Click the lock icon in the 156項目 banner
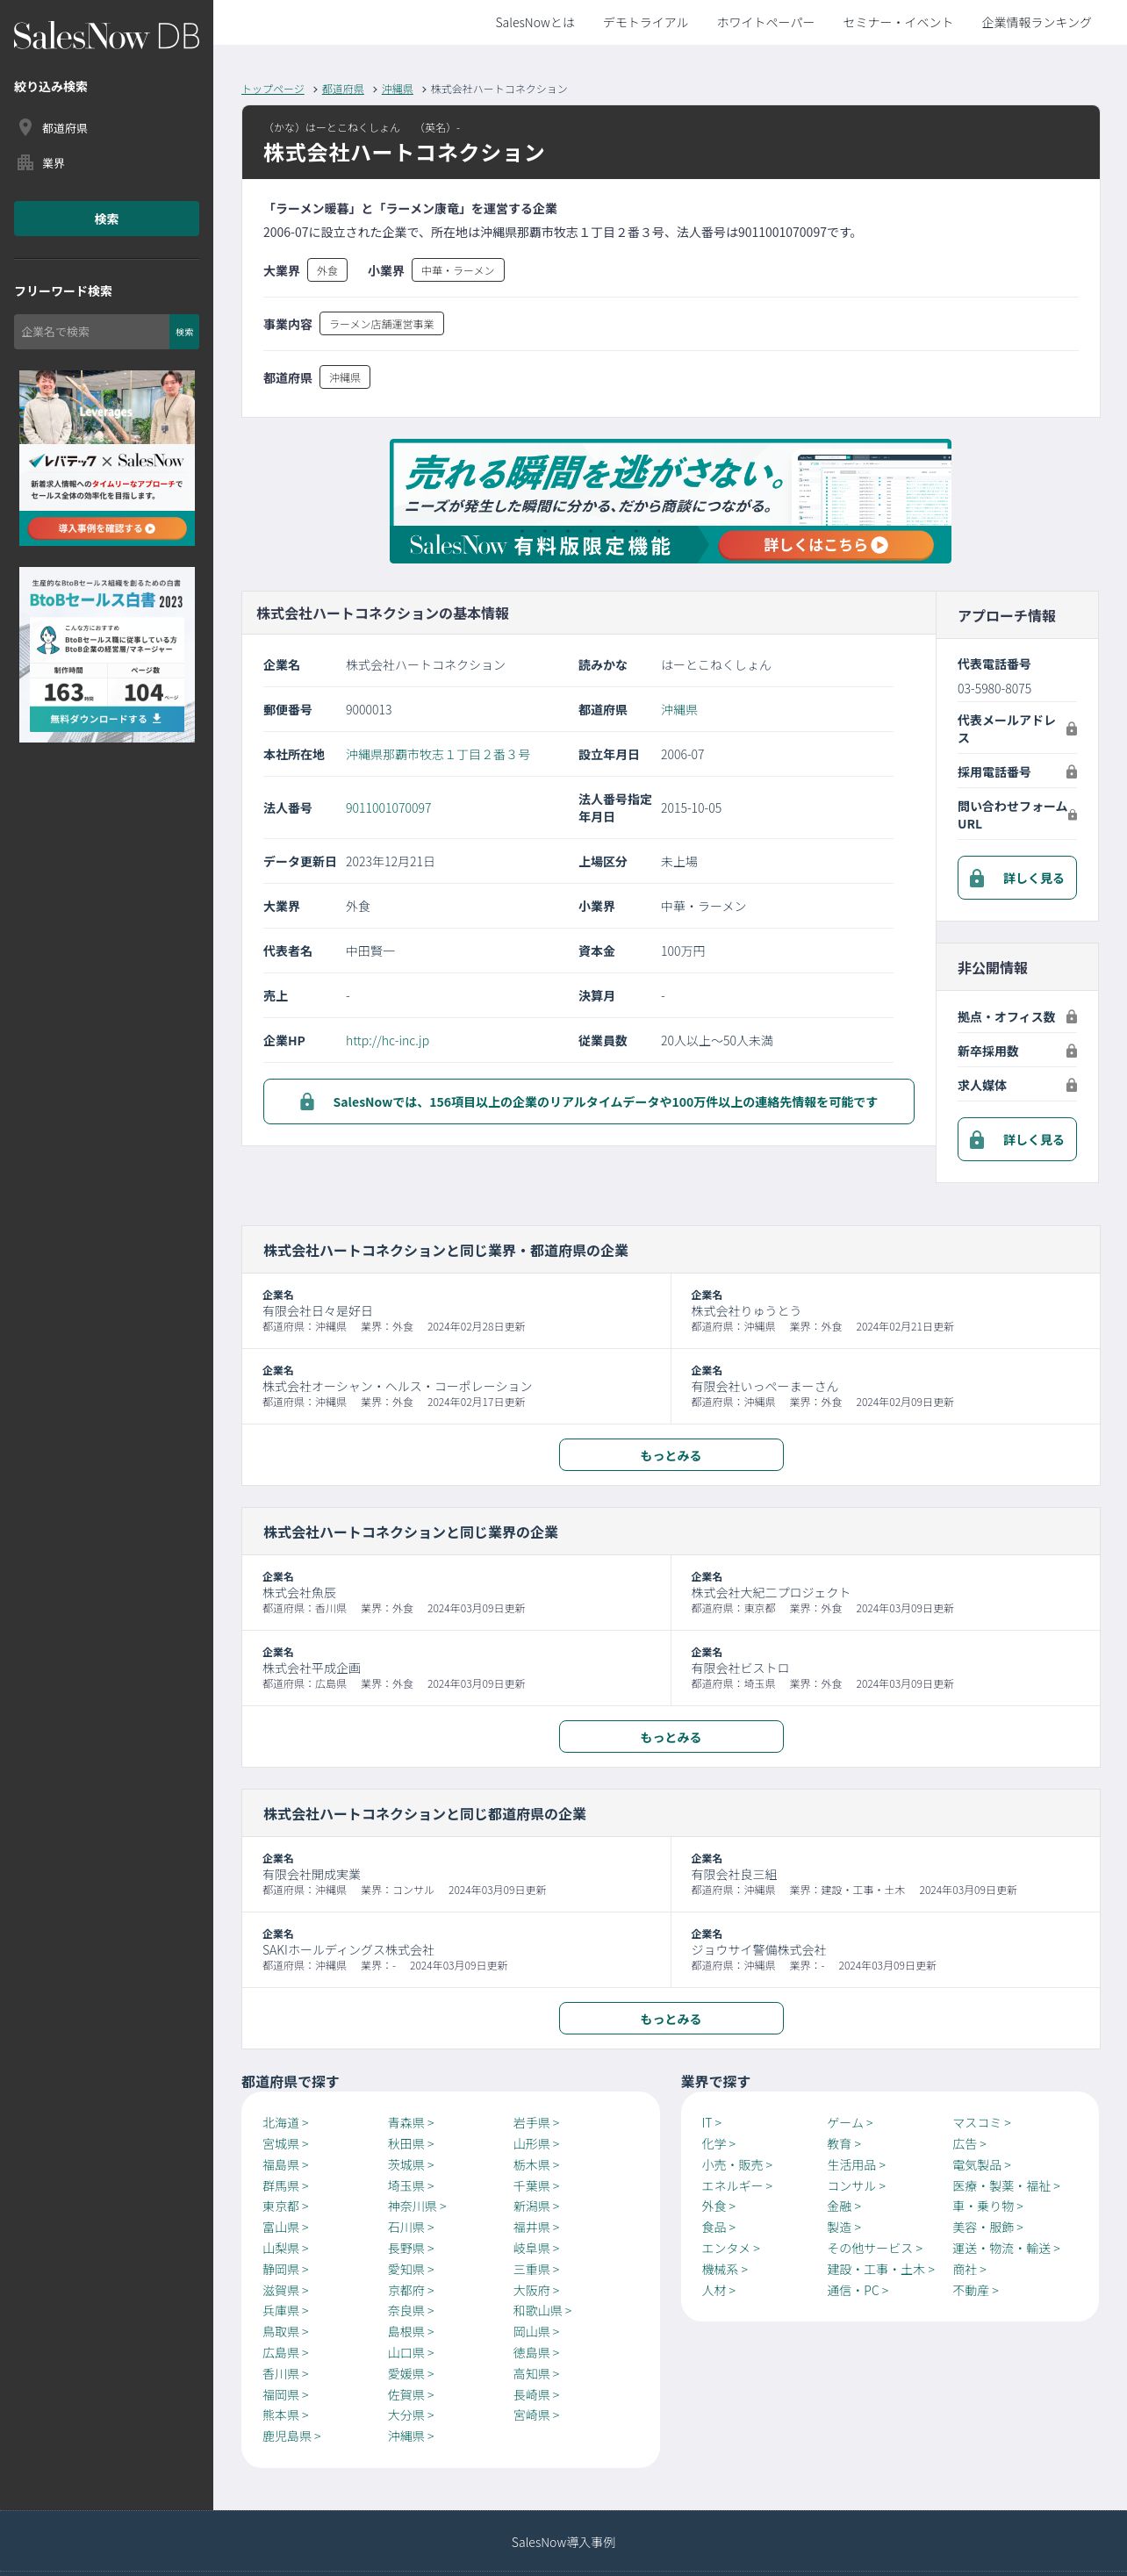Viewport: 1127px width, 2576px height. (307, 1101)
